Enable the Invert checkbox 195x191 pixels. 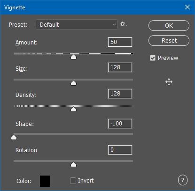[x=73, y=181]
